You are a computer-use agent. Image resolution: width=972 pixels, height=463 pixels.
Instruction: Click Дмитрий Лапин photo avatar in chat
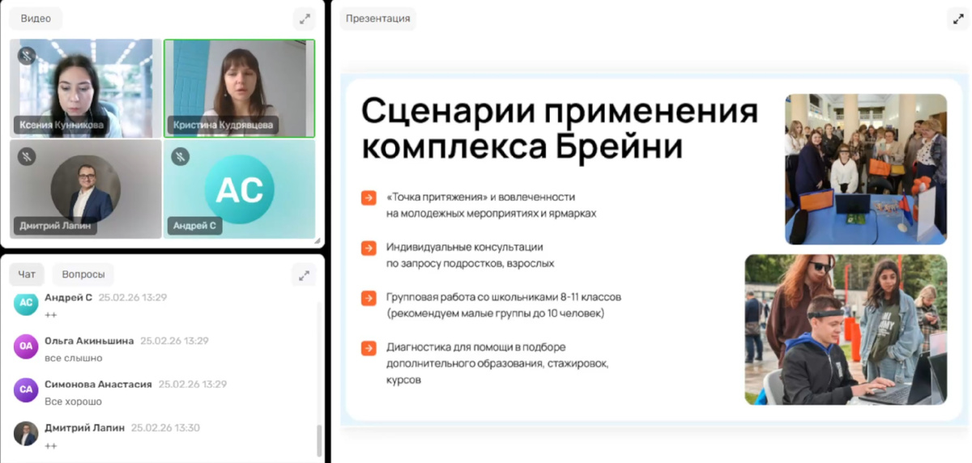(x=26, y=434)
